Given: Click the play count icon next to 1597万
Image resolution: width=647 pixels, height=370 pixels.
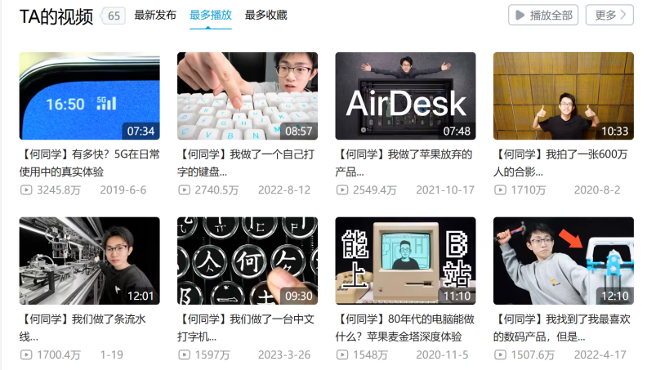Looking at the screenshot, I should pyautogui.click(x=184, y=354).
